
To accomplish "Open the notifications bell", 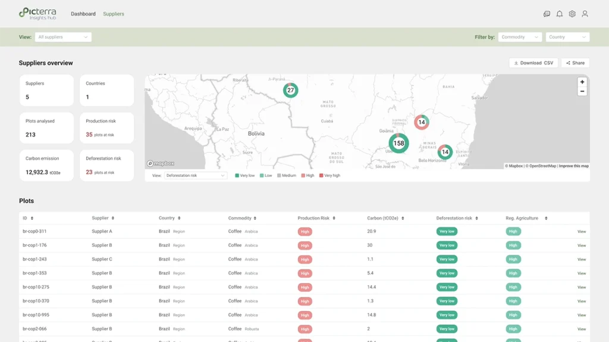I will coord(559,14).
